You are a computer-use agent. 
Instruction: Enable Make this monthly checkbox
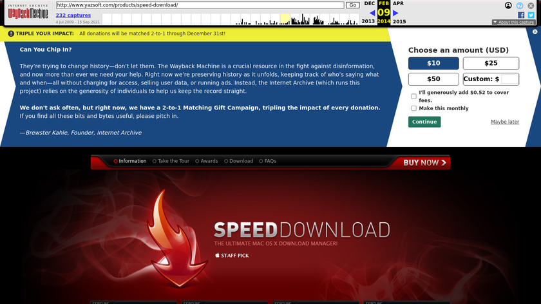tap(413, 108)
